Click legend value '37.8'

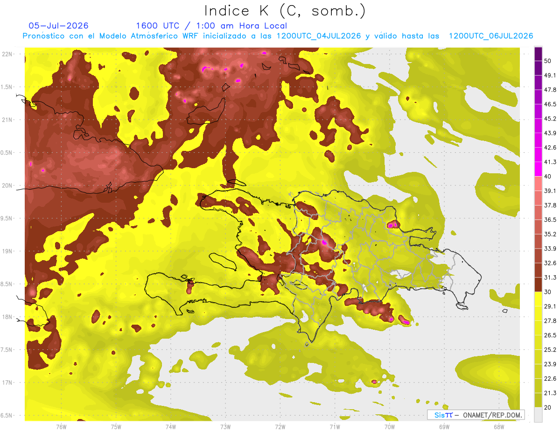551,205
